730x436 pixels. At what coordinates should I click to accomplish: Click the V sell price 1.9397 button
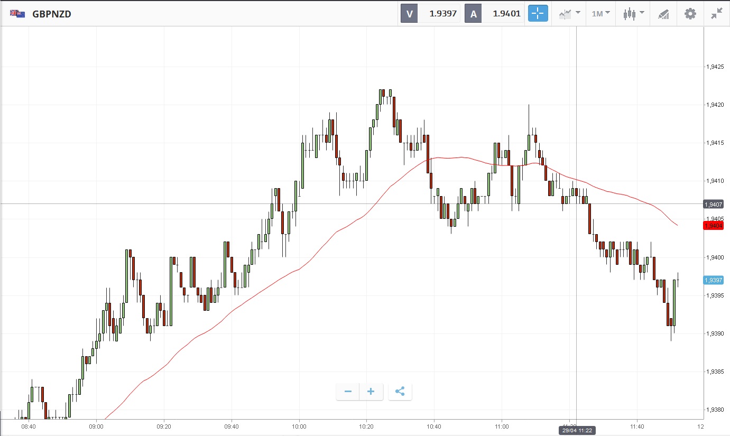click(x=431, y=14)
